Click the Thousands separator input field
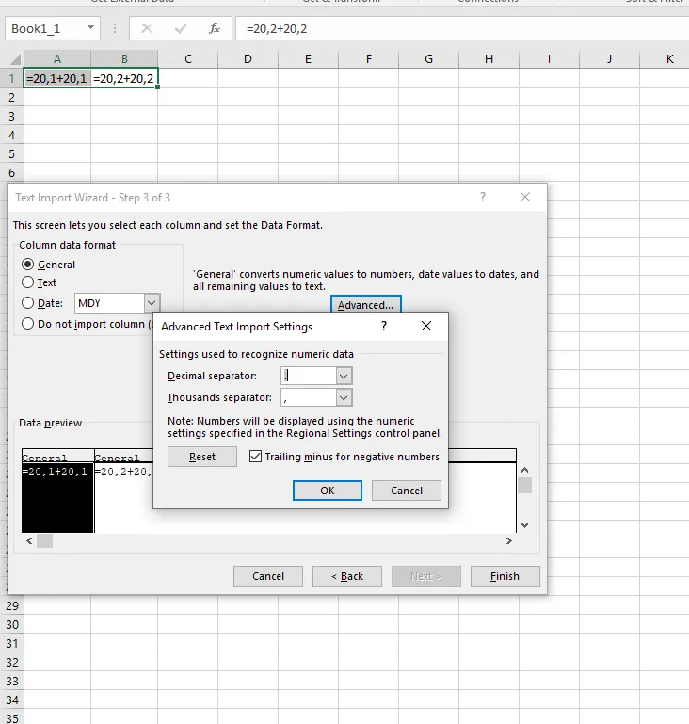The width and height of the screenshot is (689, 724). tap(309, 397)
